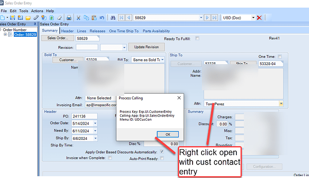Image resolution: width=309 pixels, height=178 pixels.
Task: Open the Help menu
Action: 50,11
